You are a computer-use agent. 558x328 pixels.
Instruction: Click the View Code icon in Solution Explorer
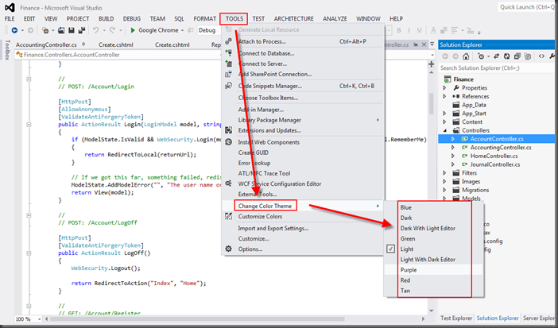541,56
